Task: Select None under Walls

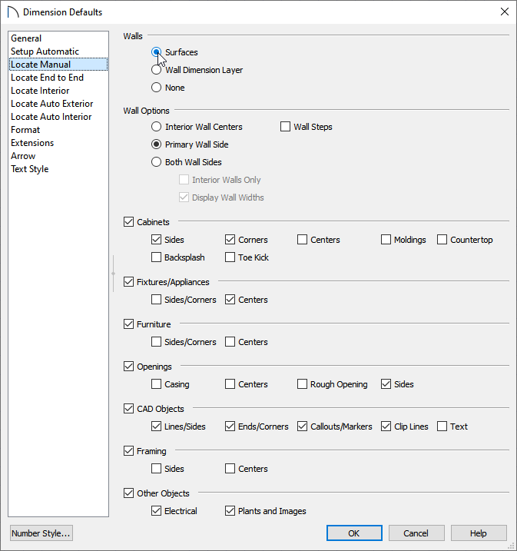Action: coord(156,87)
